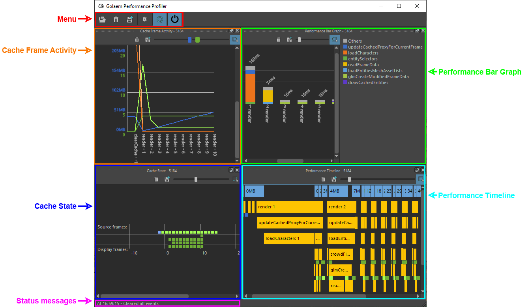The width and height of the screenshot is (530, 307).
Task: Click the trash icon in Performance Timeline
Action: click(x=324, y=179)
